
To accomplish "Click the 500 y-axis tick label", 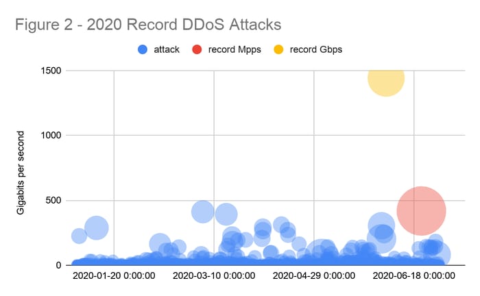I will pos(53,200).
